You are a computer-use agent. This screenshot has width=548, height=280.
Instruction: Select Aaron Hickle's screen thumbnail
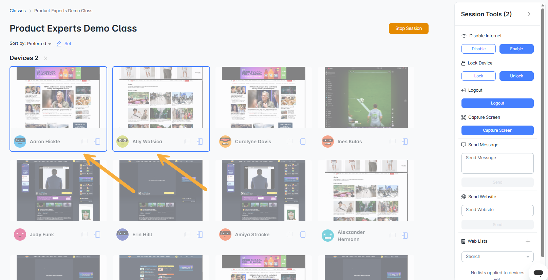(x=58, y=97)
